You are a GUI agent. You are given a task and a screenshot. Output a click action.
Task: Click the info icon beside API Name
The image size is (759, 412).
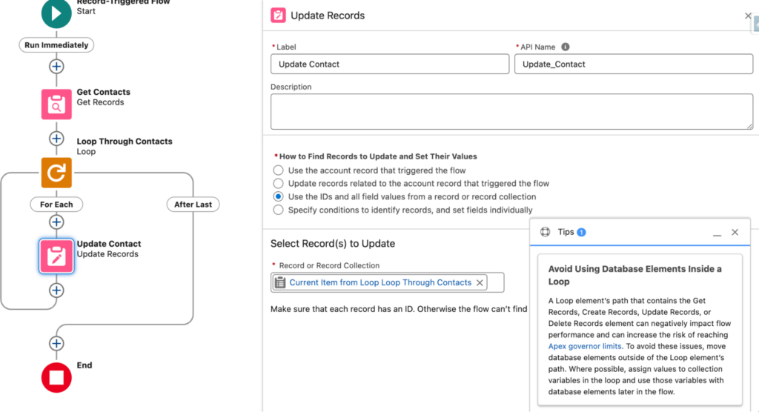pos(565,47)
